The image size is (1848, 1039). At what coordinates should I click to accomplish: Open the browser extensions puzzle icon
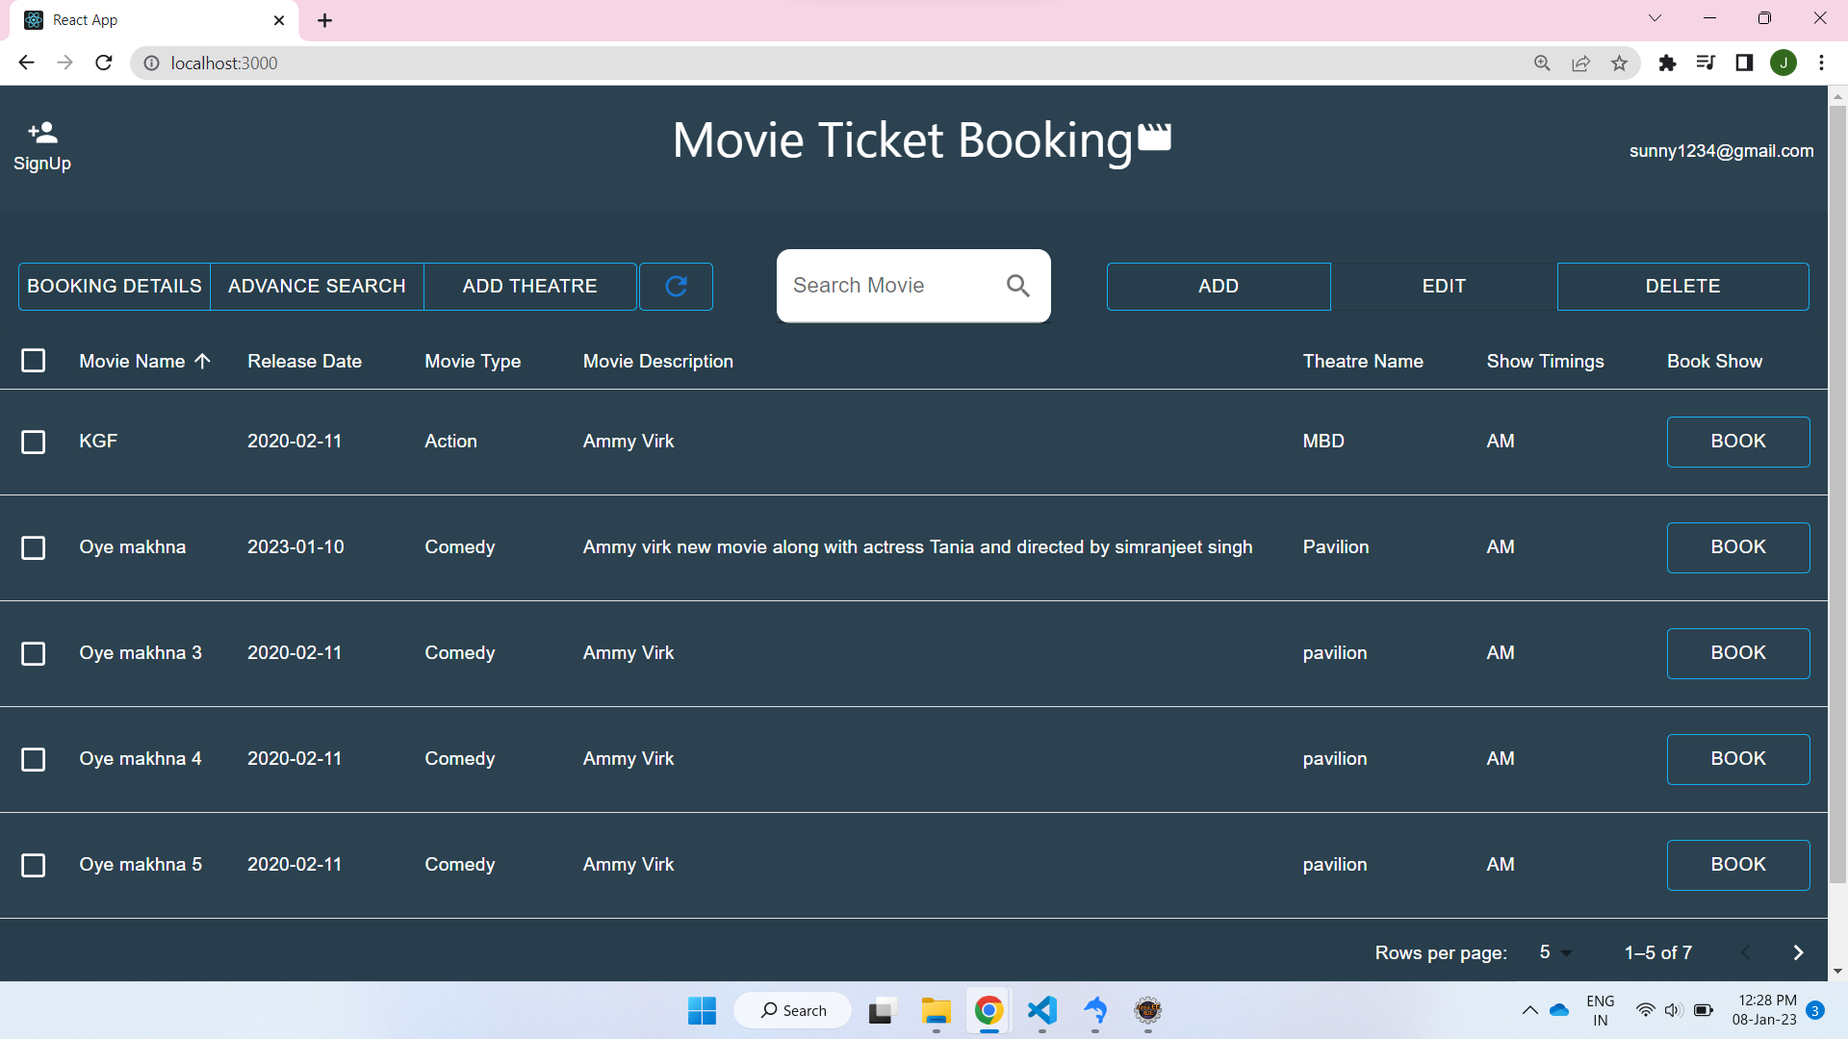pos(1667,63)
